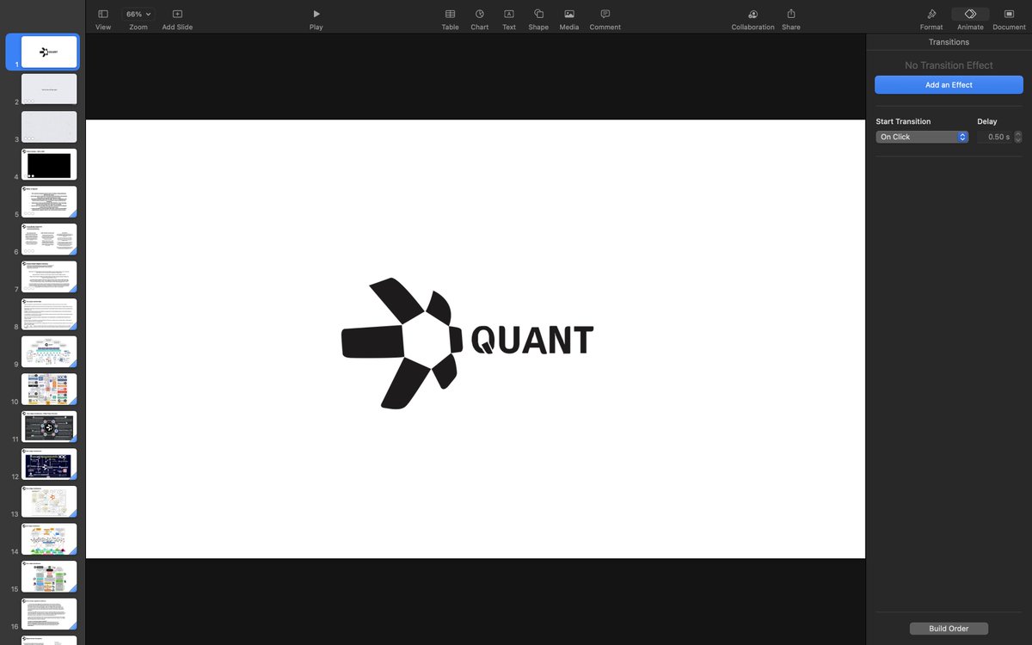Open the Zoom 66% dropdown

(x=138, y=14)
